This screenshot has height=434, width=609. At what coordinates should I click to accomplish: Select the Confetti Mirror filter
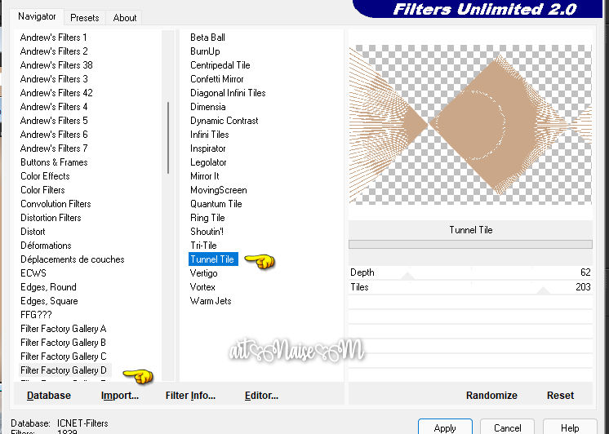coord(217,79)
